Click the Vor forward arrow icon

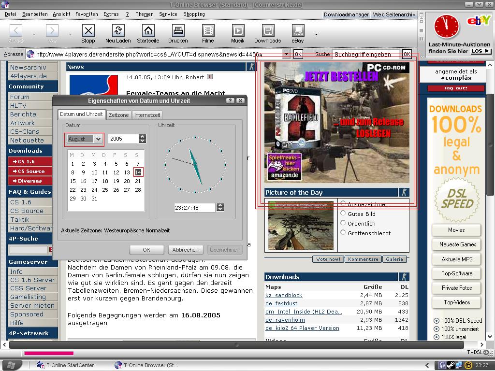52,30
